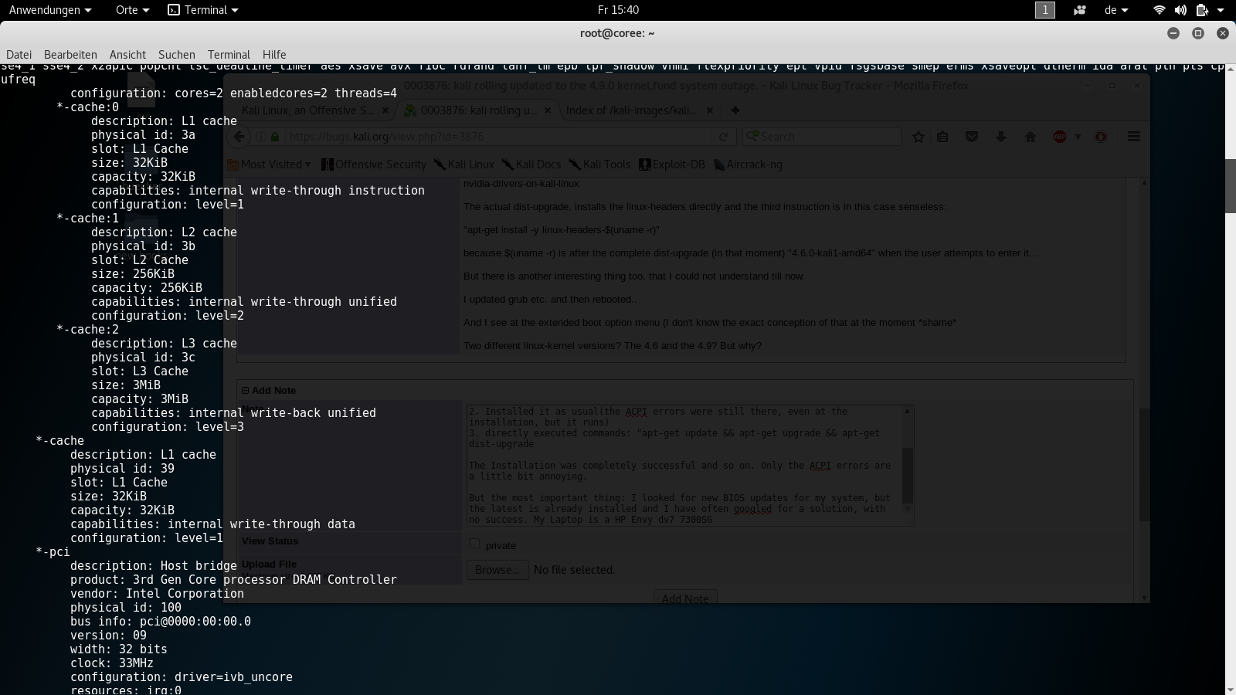Click the clock showing Fr 15:40
Viewport: 1236px width, 695px height.
tap(618, 10)
